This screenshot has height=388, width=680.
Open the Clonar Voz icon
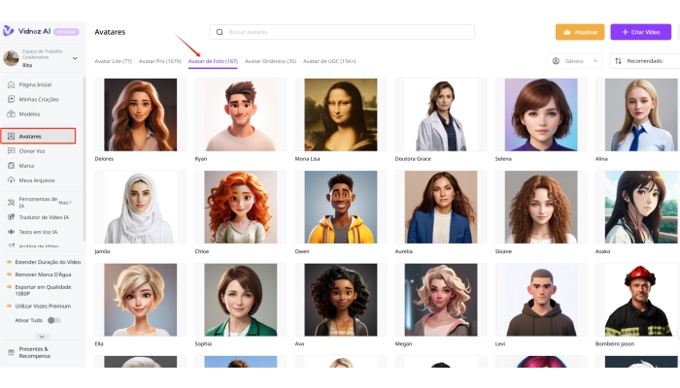[x=12, y=150]
